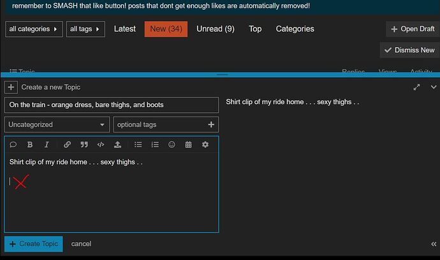Click the Open Draft button
The width and height of the screenshot is (440, 260).
pos(413,29)
